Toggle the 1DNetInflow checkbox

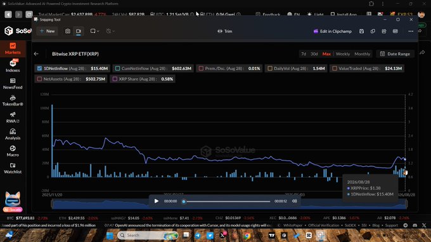coord(39,68)
